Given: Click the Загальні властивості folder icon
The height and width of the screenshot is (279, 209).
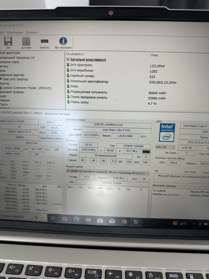Looking at the screenshot, I should point(68,59).
